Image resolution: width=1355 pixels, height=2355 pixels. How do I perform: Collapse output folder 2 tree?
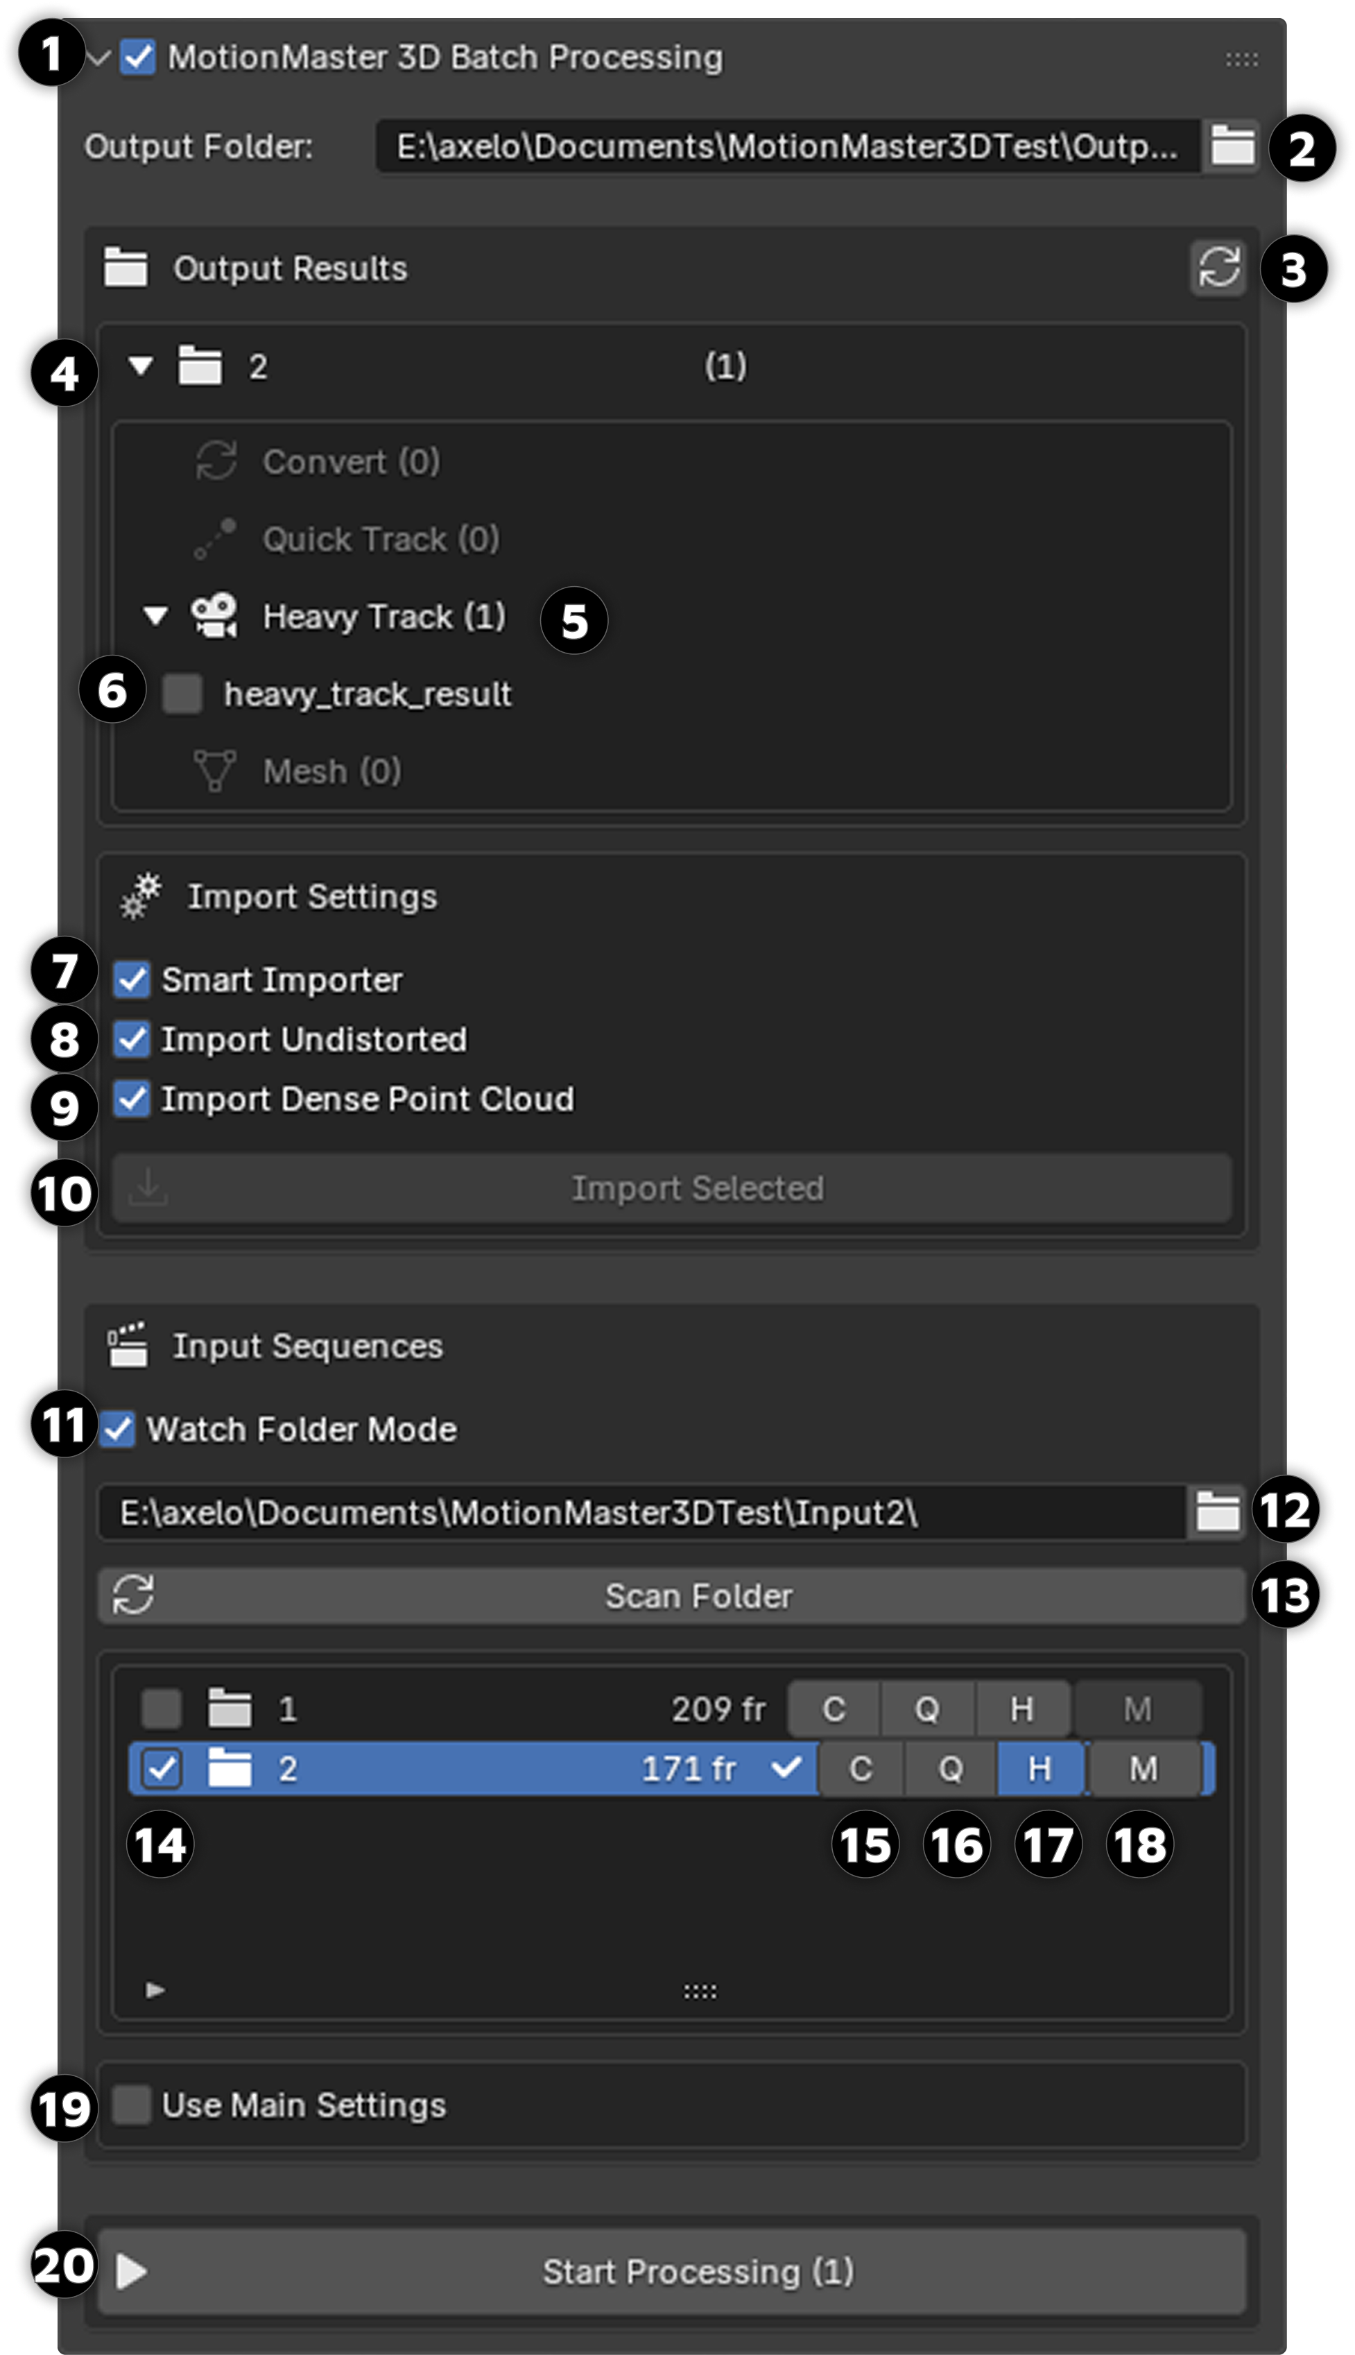click(x=141, y=366)
